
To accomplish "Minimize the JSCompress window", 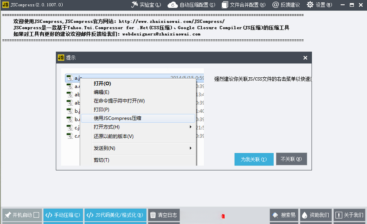I will [x=343, y=5].
